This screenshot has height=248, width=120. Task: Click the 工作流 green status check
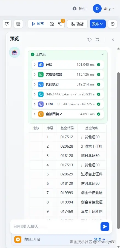tap(33, 54)
